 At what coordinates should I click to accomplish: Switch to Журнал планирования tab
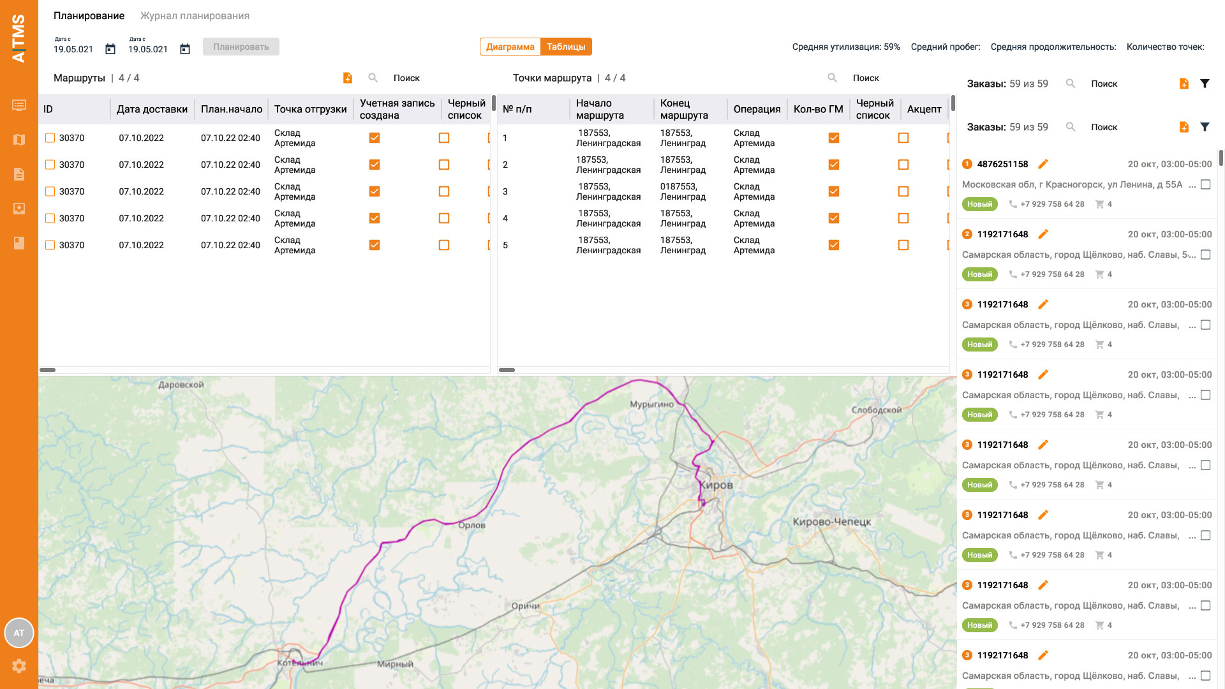(195, 15)
